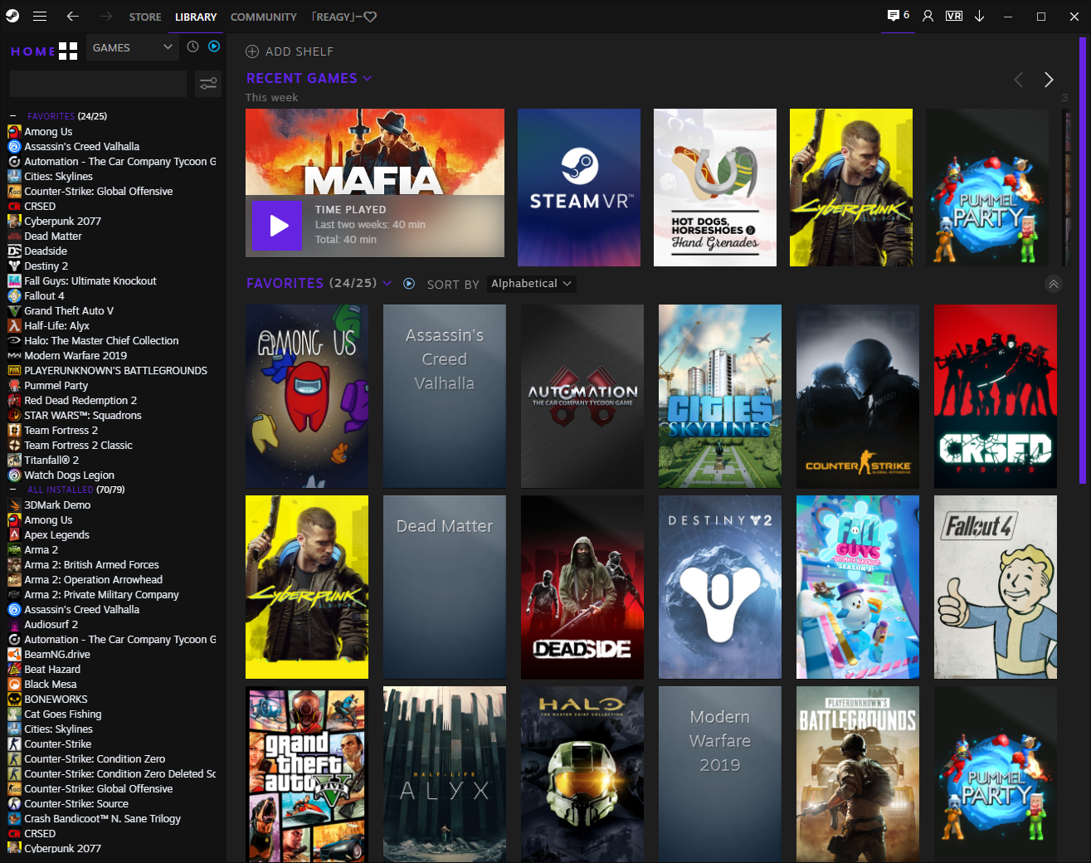Toggle Favorites shelf ready-to-play filter

click(x=409, y=284)
